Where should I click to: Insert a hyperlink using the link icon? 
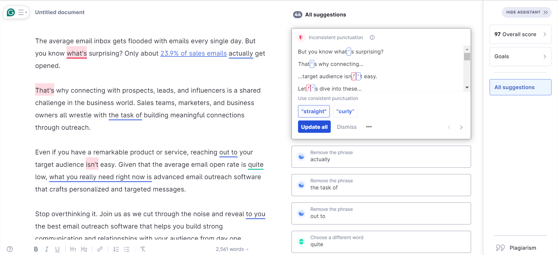pos(100,249)
